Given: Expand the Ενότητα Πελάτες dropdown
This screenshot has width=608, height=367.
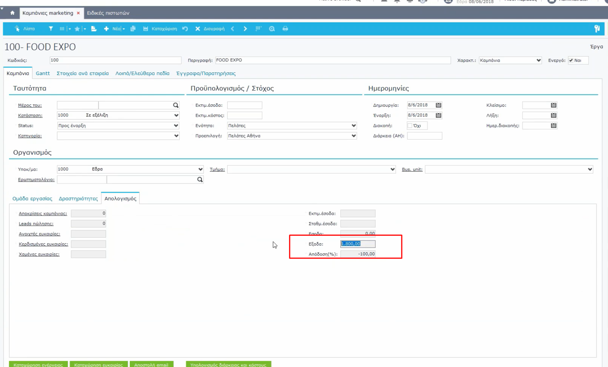Looking at the screenshot, I should (354, 126).
